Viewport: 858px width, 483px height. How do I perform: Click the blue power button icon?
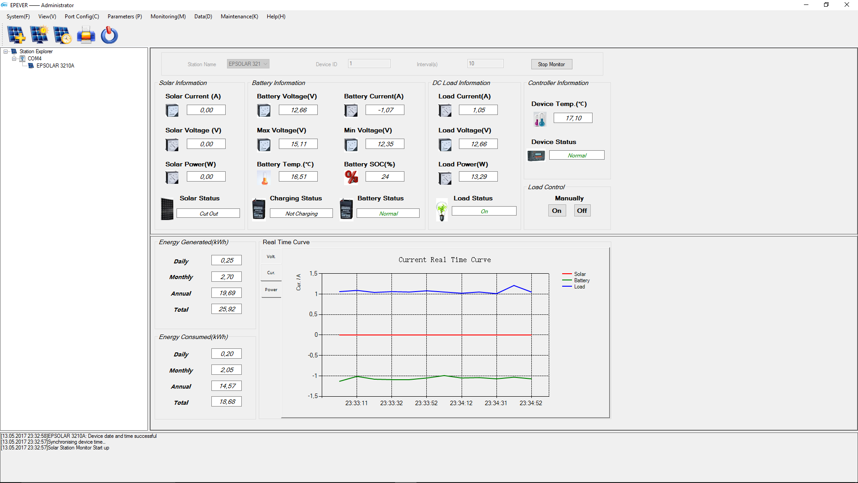[109, 35]
